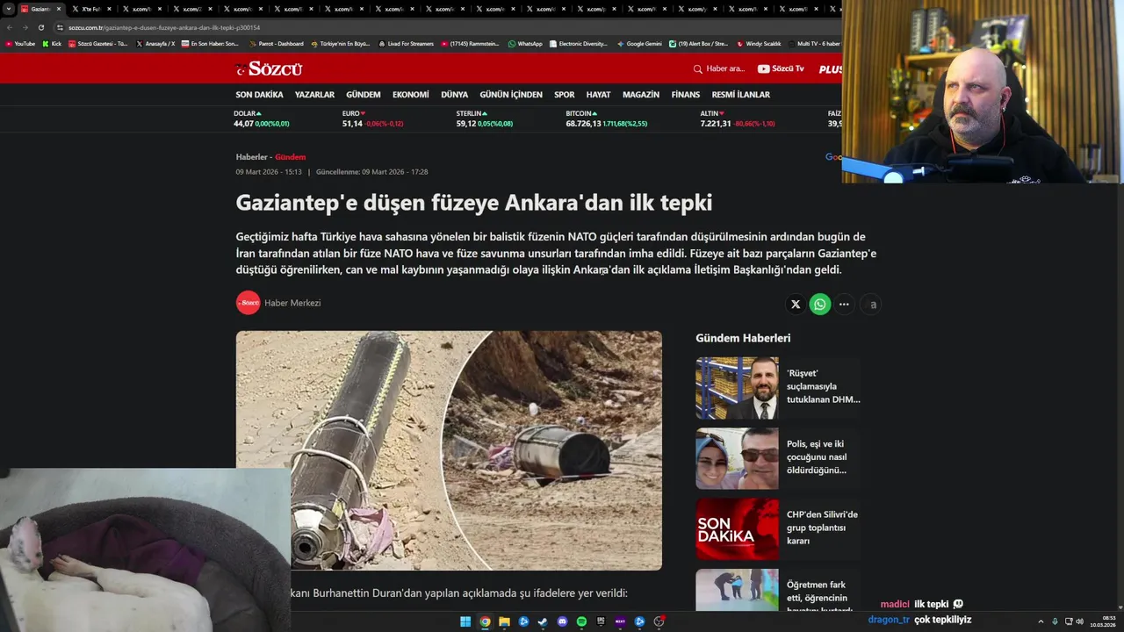Open the GÜNÜN İÇİNDEN menu item

(x=511, y=95)
